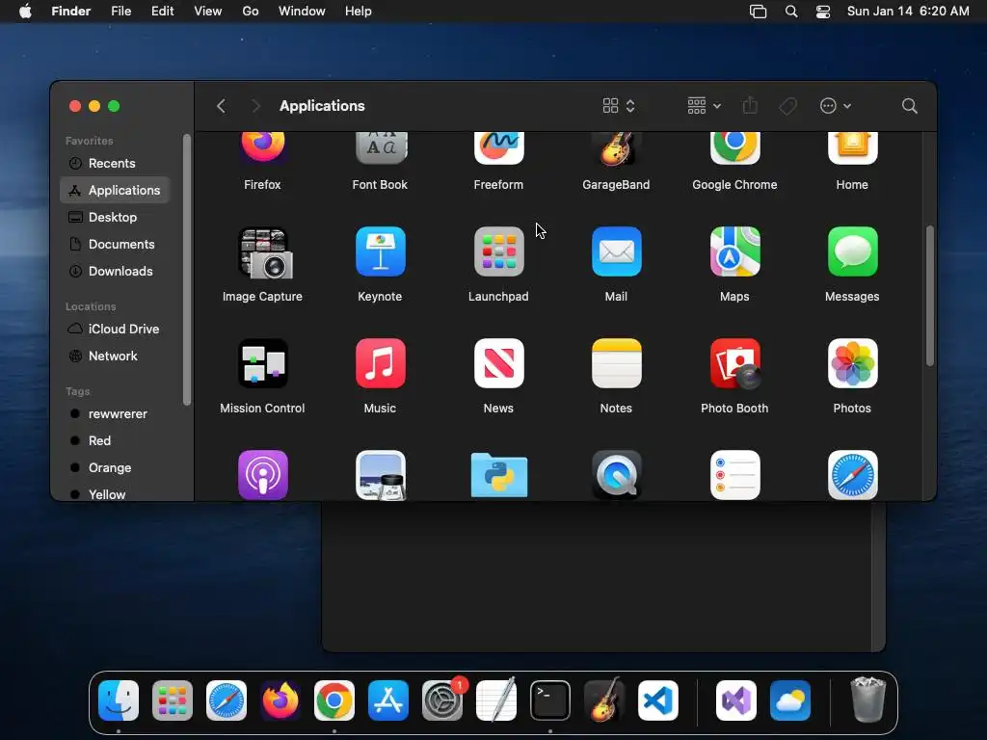Select the Red tag in sidebar
Screen dimensions: 987x740
(x=115, y=441)
